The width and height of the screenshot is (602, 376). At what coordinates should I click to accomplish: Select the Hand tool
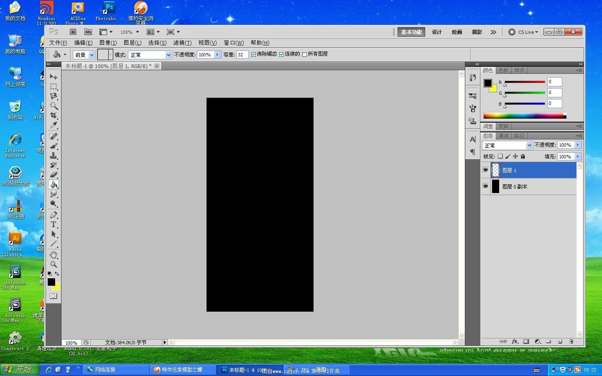coord(54,254)
